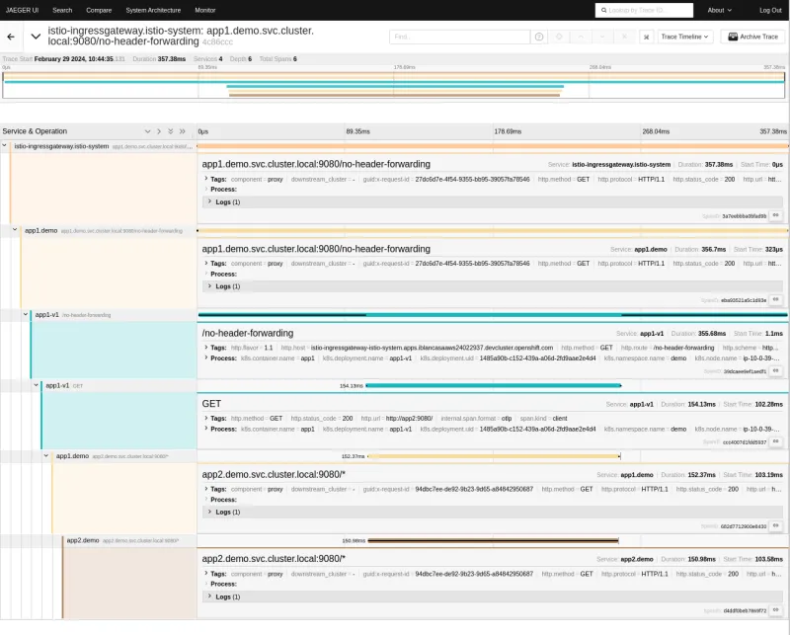Collapse all spans using the double-chevron icon
This screenshot has height=635, width=790.
(x=171, y=131)
